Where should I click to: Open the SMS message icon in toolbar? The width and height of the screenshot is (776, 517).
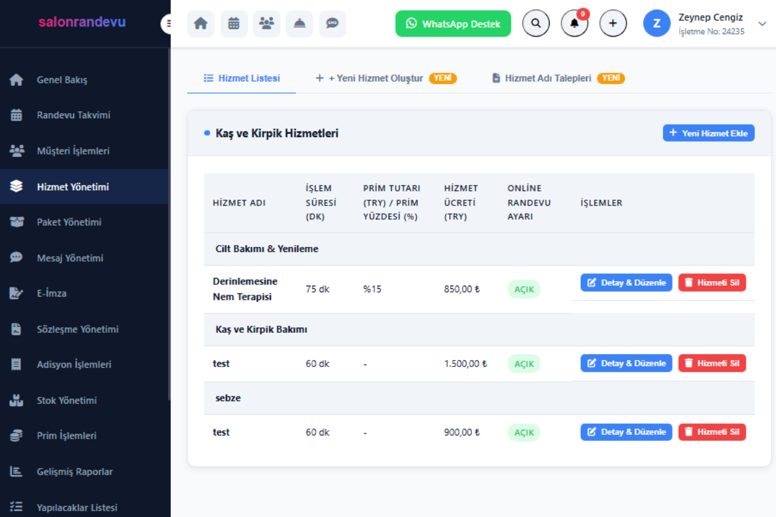[332, 24]
